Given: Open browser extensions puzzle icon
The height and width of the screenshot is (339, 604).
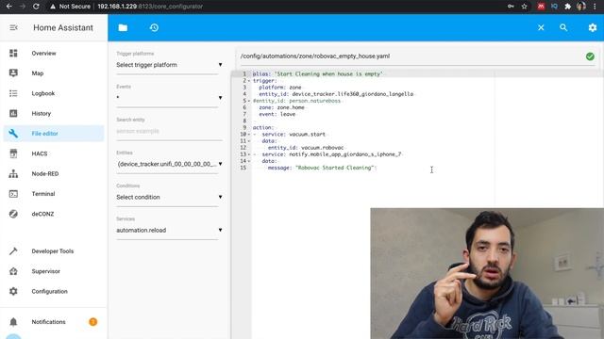Looking at the screenshot, I should 567,7.
